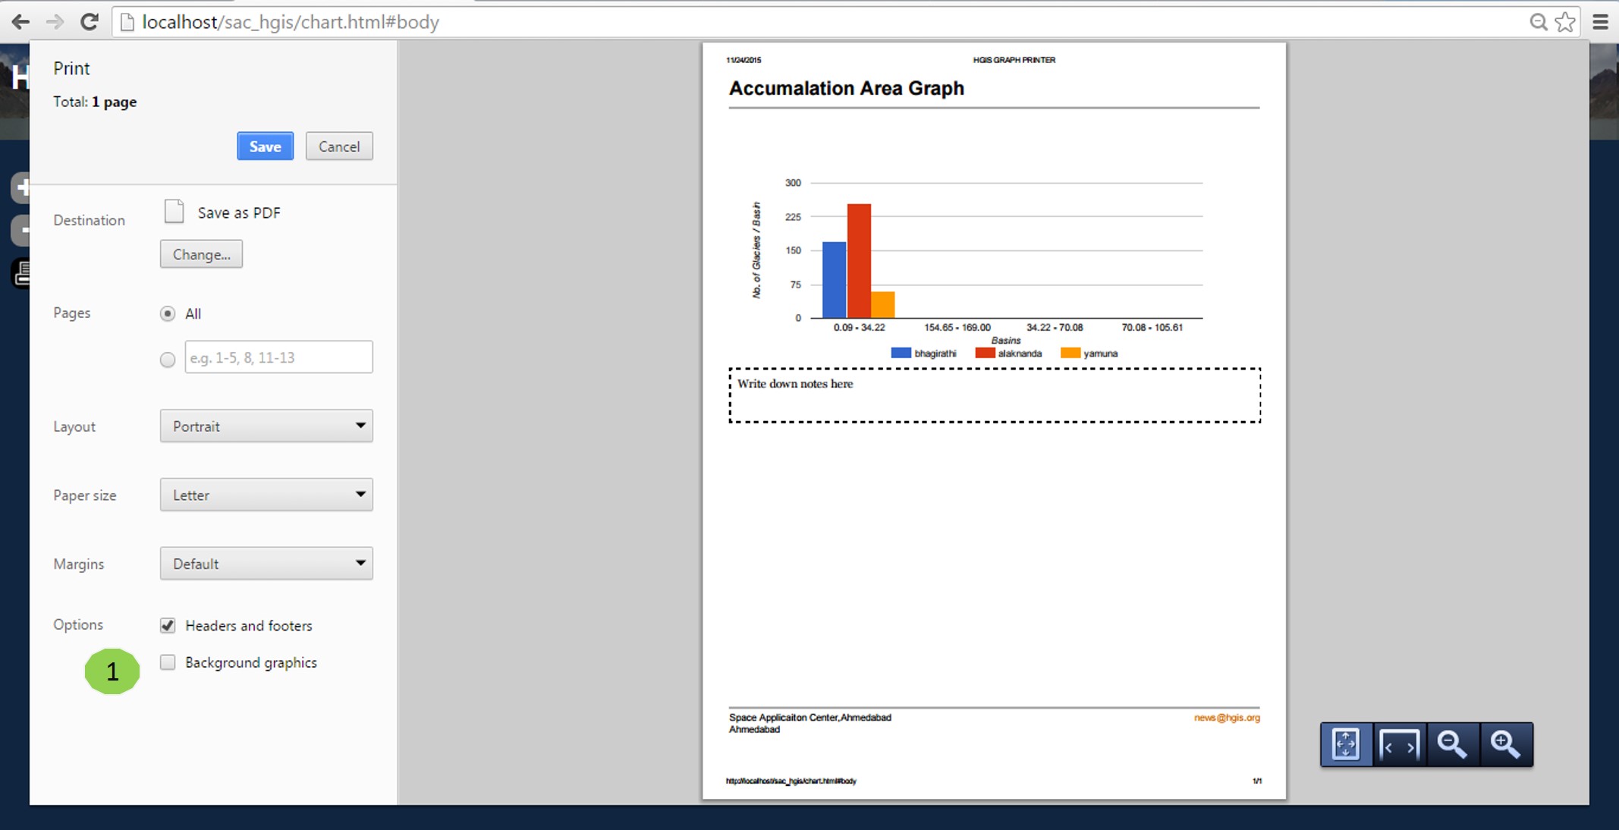The height and width of the screenshot is (830, 1619).
Task: Open the Margins Default dropdown
Action: [x=266, y=564]
